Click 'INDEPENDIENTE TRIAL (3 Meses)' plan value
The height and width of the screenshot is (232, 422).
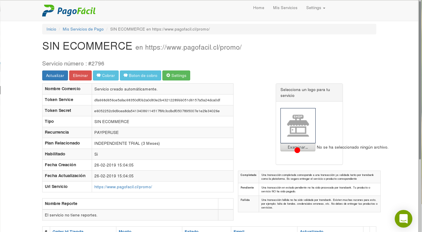[x=127, y=143]
